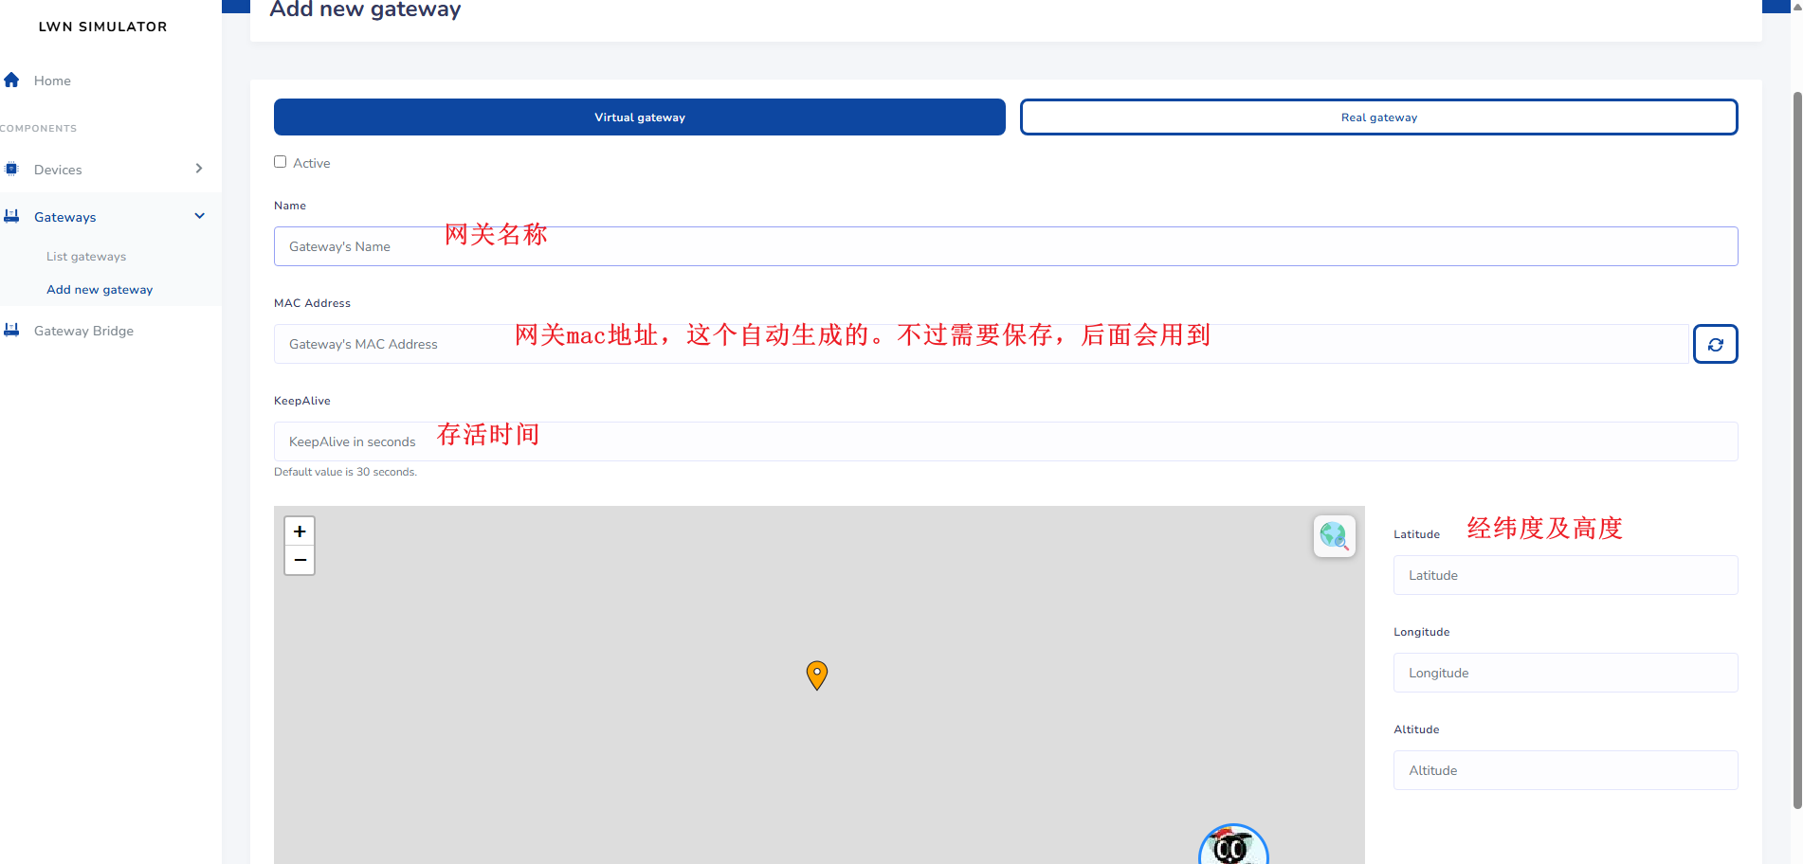
Task: Click the 'Add new gateway' page heading
Action: point(365,9)
